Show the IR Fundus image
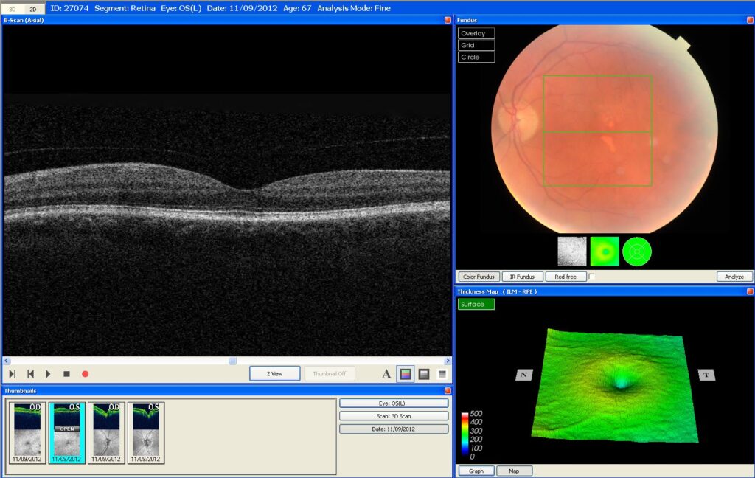 click(523, 277)
